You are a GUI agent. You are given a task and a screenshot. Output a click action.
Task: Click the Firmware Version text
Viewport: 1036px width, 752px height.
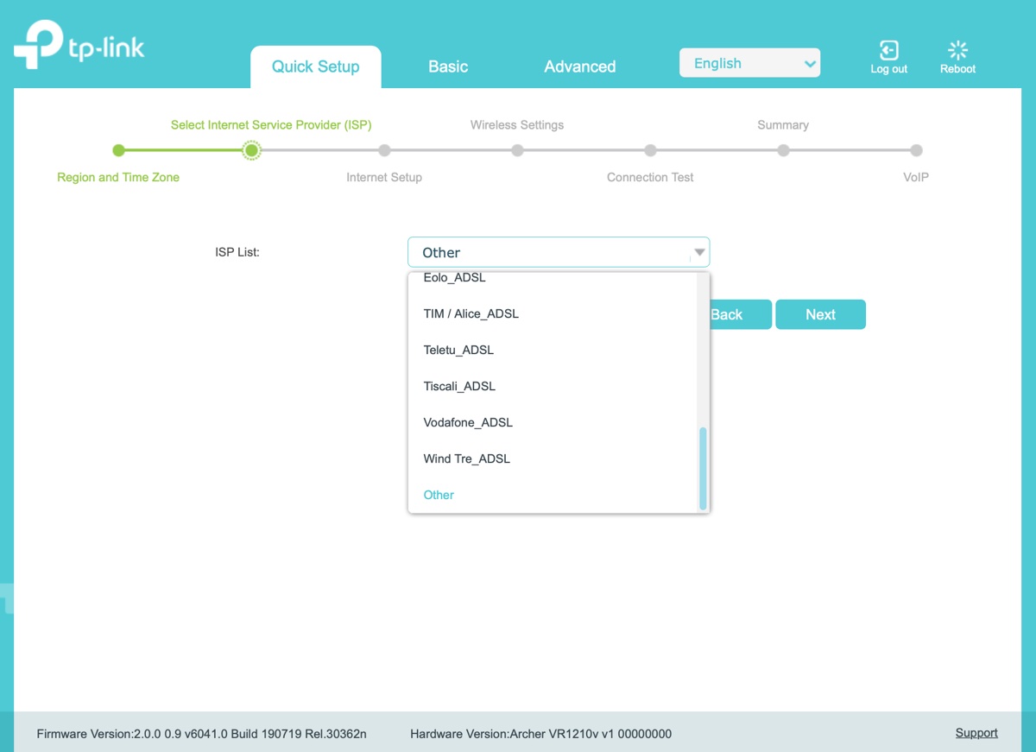(x=201, y=734)
